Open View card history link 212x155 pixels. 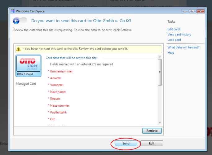pos(179,34)
